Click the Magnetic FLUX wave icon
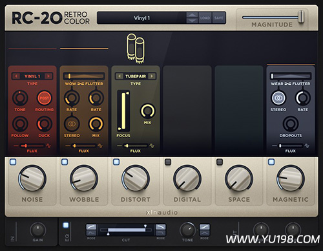This screenshot has height=251, width=323. (307, 146)
